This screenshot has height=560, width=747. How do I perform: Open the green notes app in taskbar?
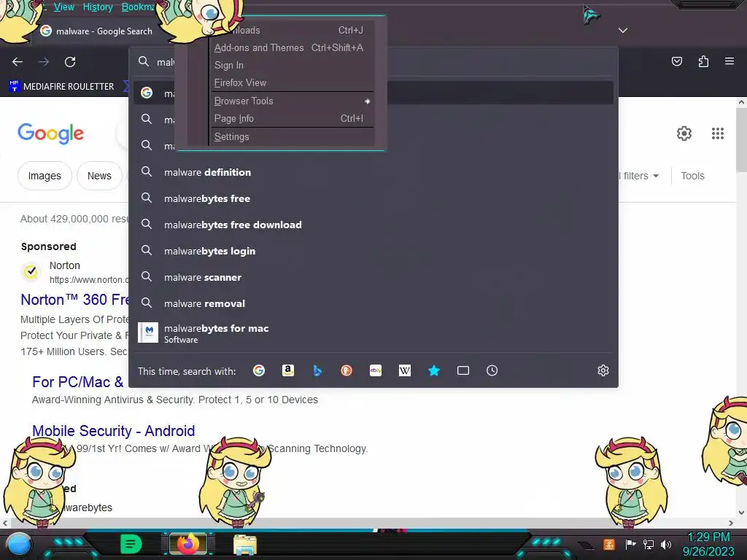tap(131, 544)
